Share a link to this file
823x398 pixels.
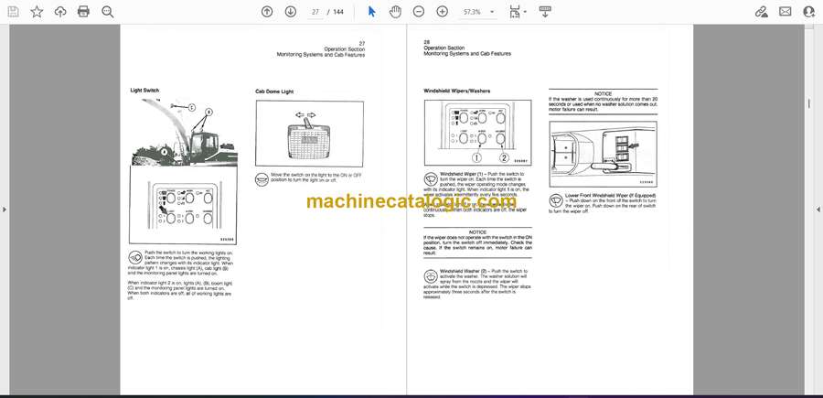point(761,12)
